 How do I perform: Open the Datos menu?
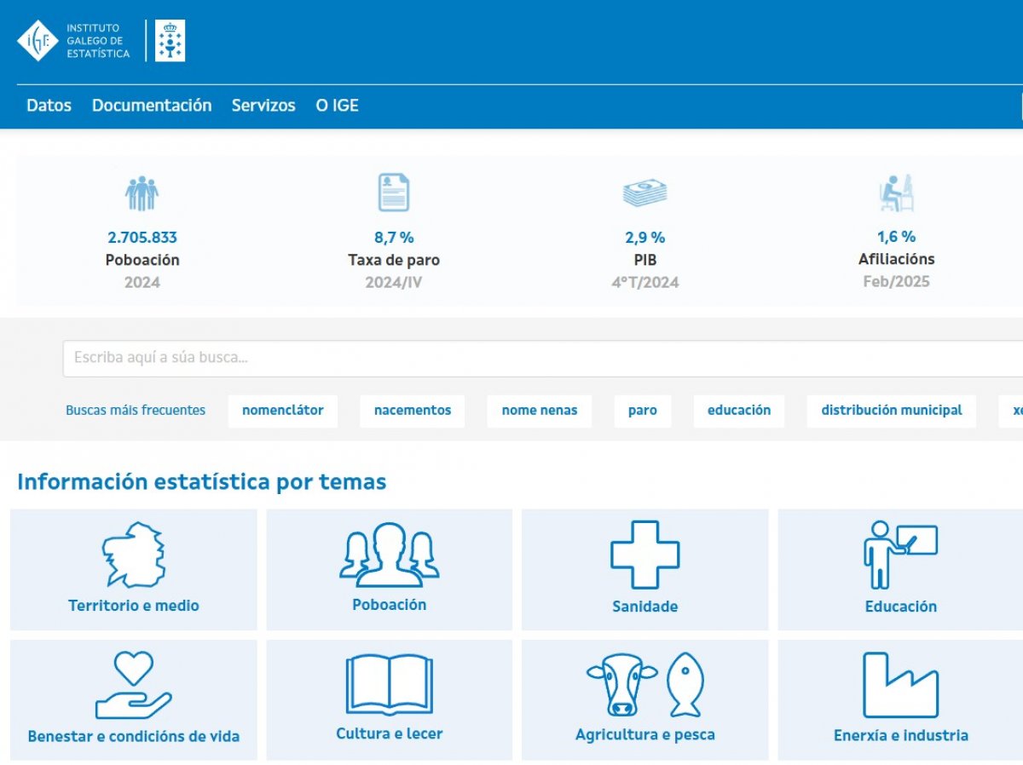point(49,106)
